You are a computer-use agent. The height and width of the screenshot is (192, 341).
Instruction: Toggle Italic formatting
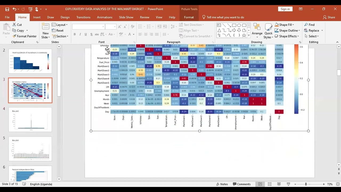[80, 34]
